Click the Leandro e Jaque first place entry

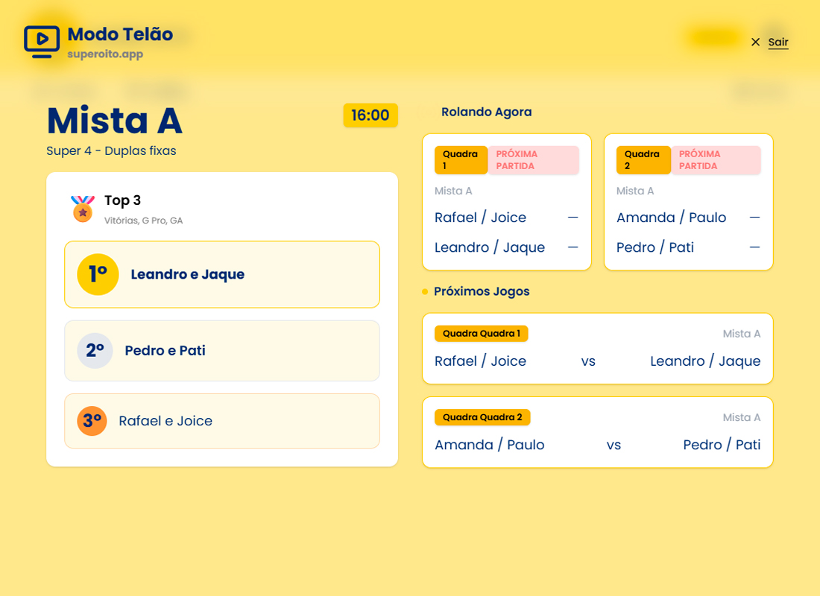[x=187, y=274]
